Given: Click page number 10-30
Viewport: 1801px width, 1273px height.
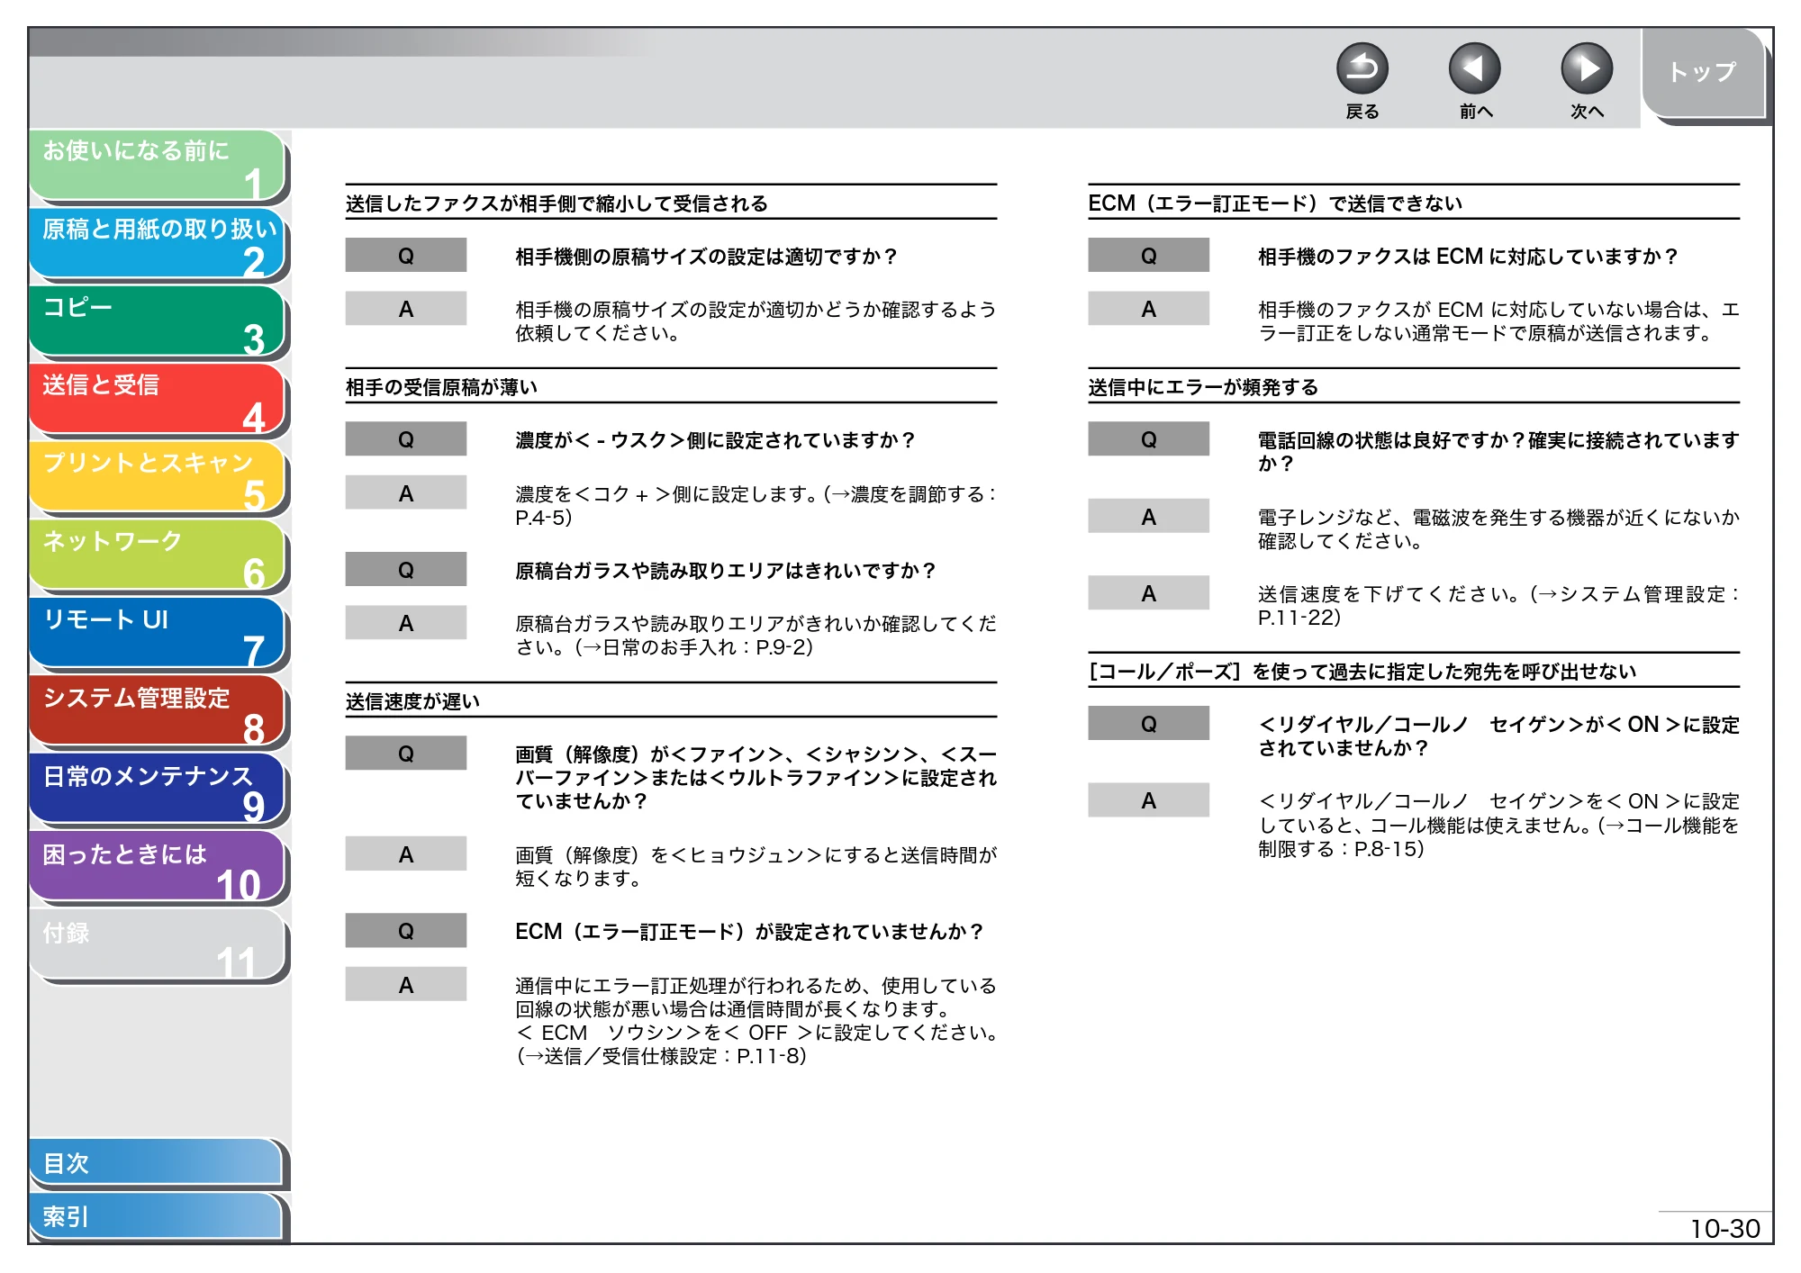Looking at the screenshot, I should pos(1724,1229).
